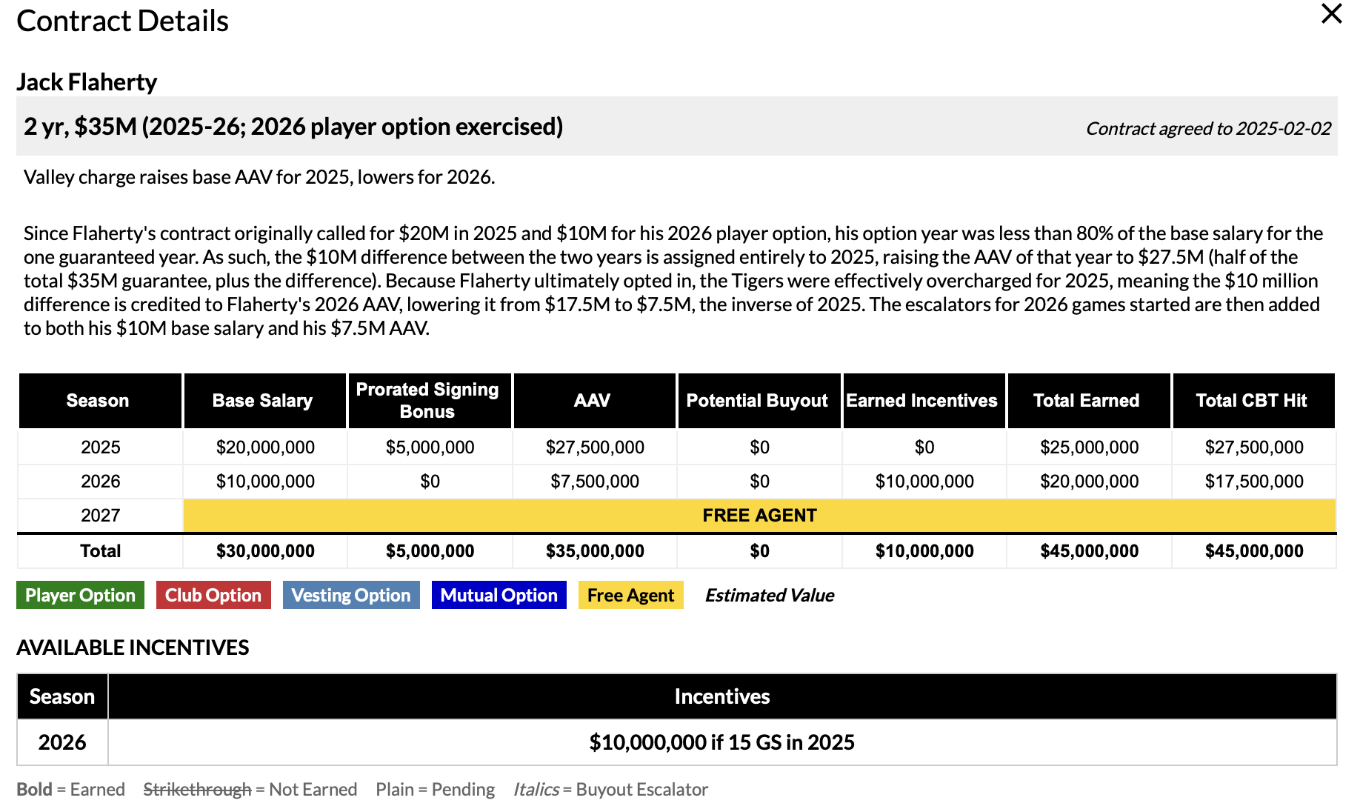
Task: Select the AAV column header
Action: tap(593, 401)
